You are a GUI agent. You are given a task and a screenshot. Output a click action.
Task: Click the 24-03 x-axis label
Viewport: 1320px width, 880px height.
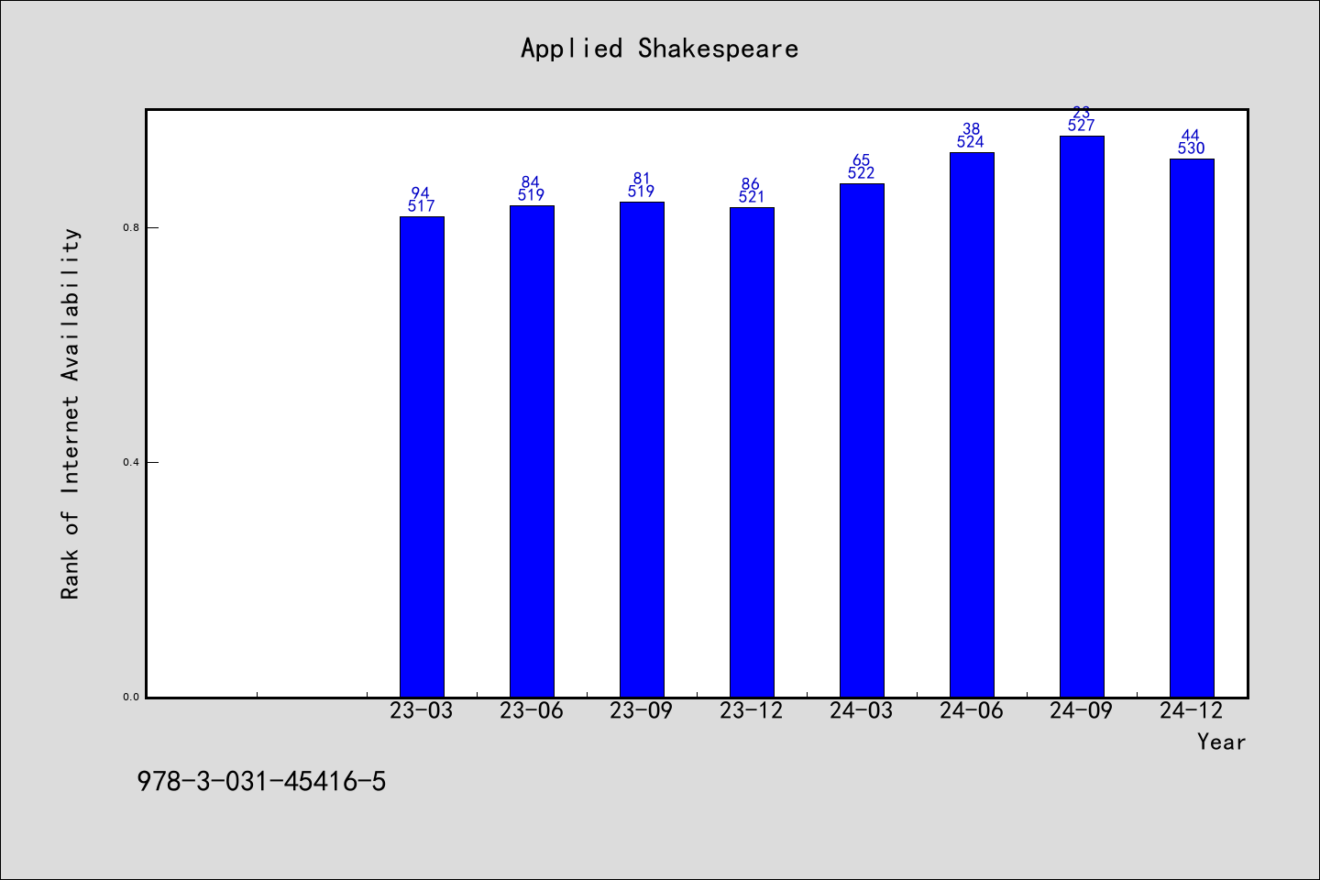click(862, 710)
